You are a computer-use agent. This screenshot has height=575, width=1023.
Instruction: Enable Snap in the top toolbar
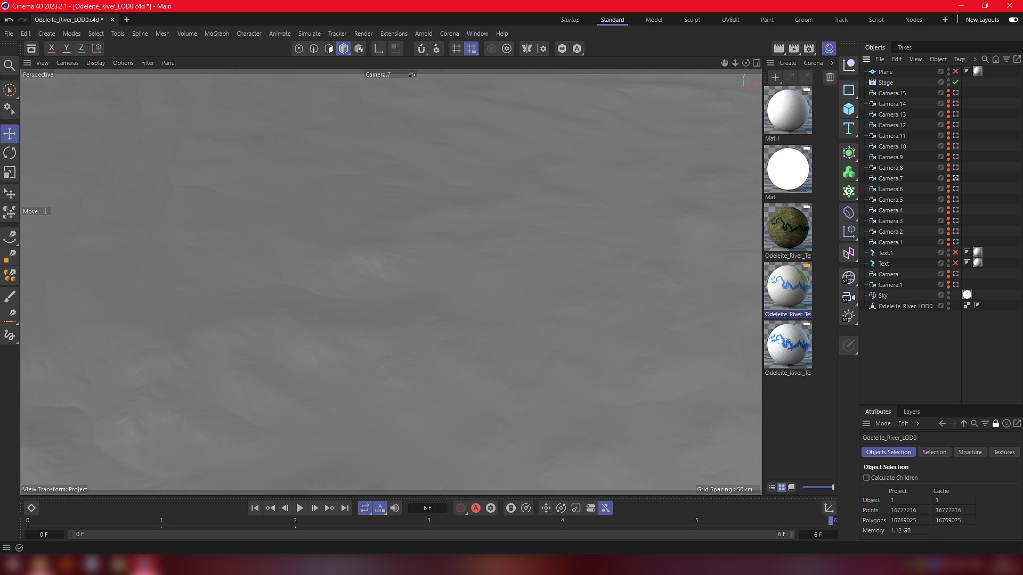coord(421,48)
